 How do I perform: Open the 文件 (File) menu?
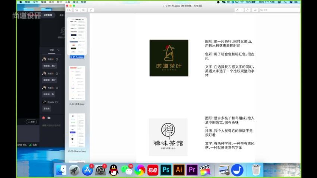tap(35, 2)
